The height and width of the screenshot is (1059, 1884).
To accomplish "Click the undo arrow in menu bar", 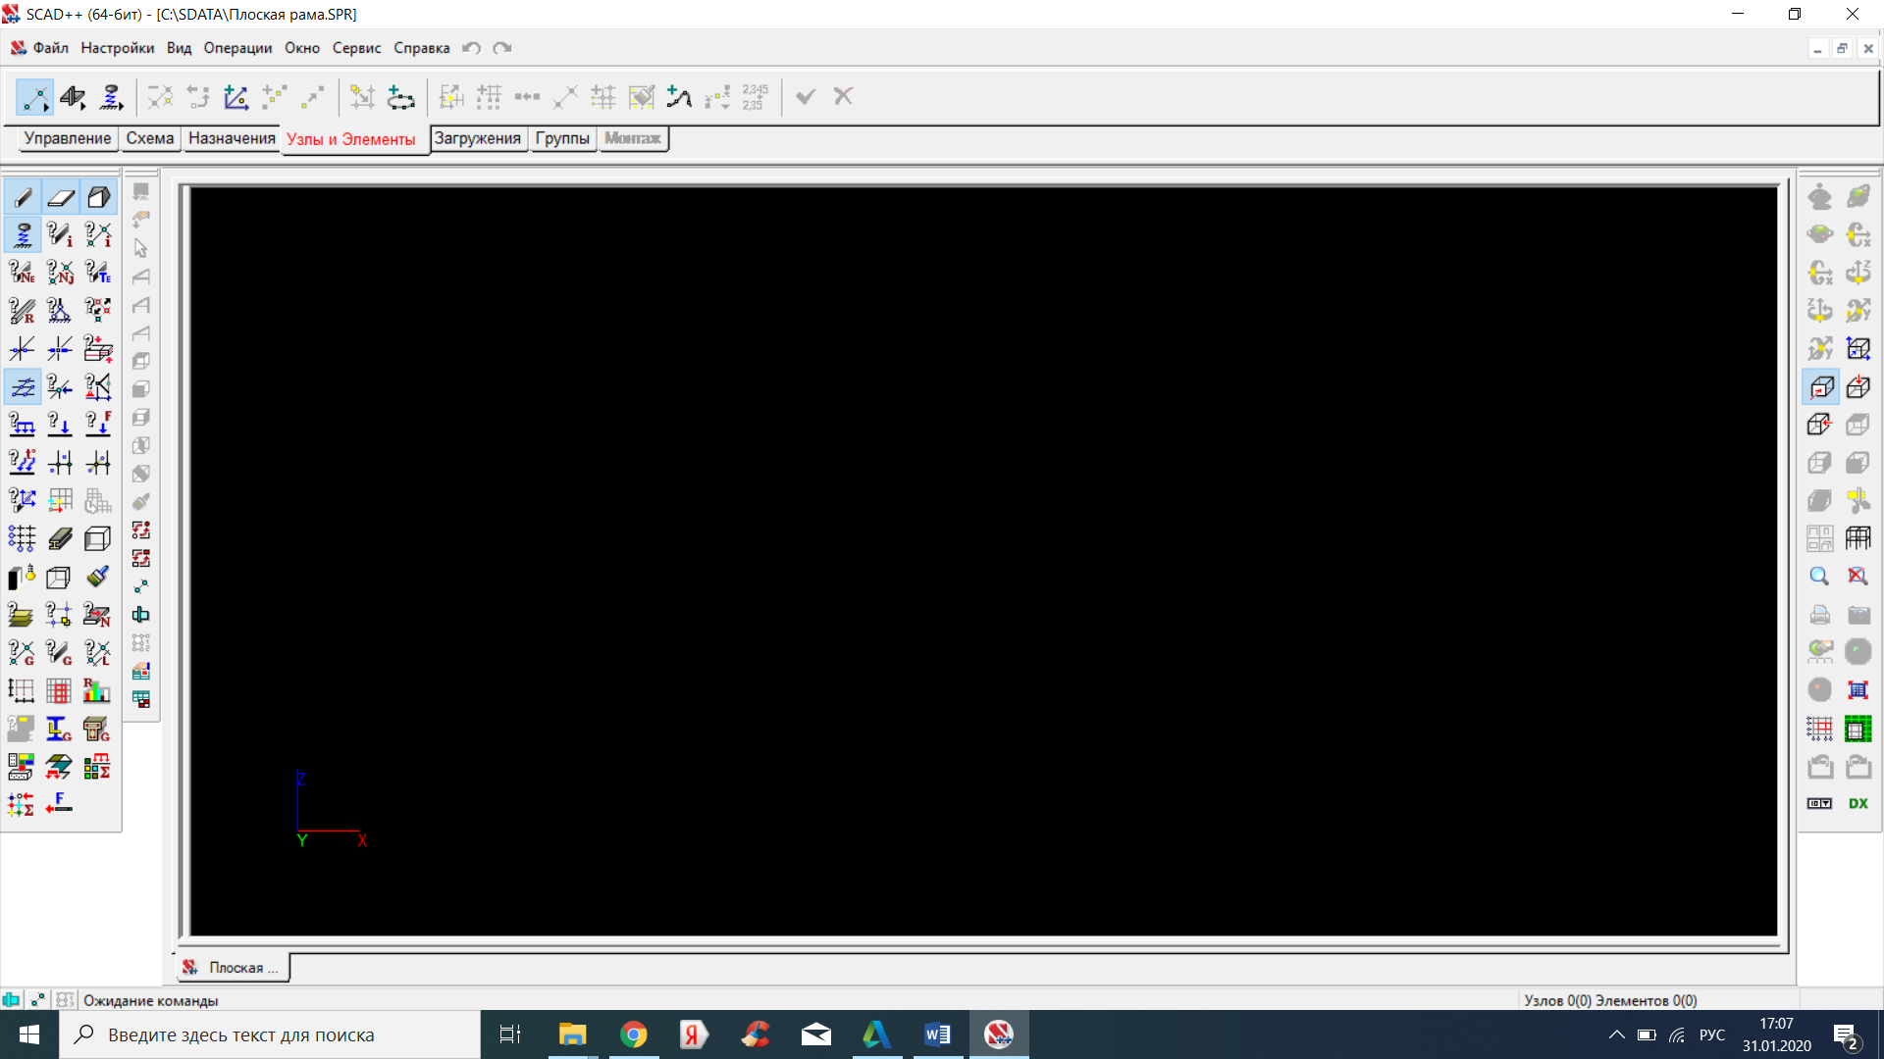I will pyautogui.click(x=472, y=48).
